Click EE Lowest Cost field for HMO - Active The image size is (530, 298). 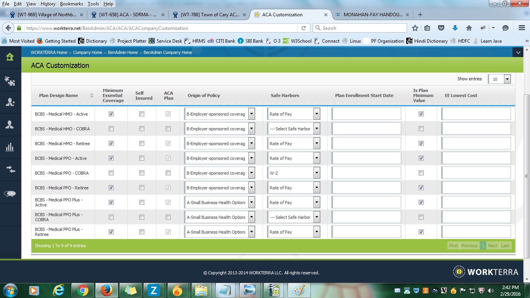pyautogui.click(x=476, y=114)
